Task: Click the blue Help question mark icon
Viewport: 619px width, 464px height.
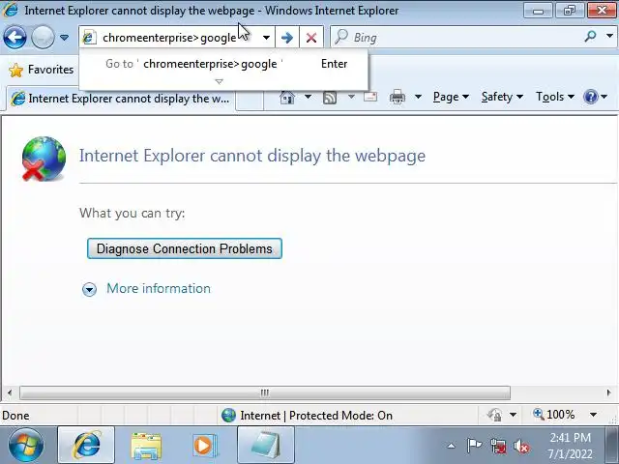Action: tap(591, 97)
